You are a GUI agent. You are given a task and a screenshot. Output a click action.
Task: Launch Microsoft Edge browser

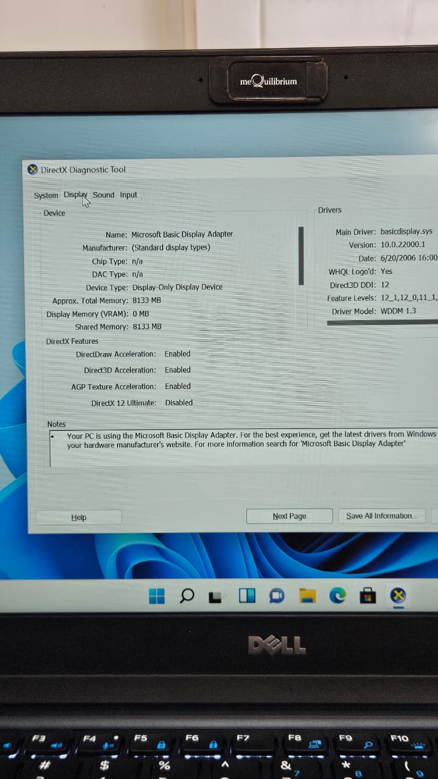(338, 596)
